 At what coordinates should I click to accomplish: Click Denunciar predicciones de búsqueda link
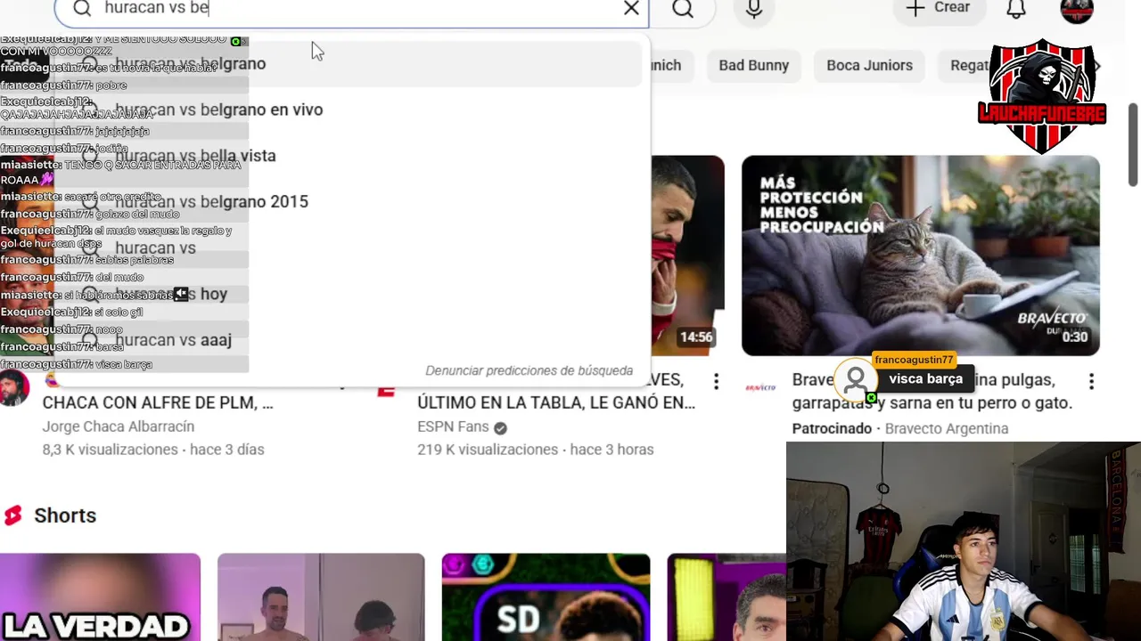pyautogui.click(x=529, y=370)
